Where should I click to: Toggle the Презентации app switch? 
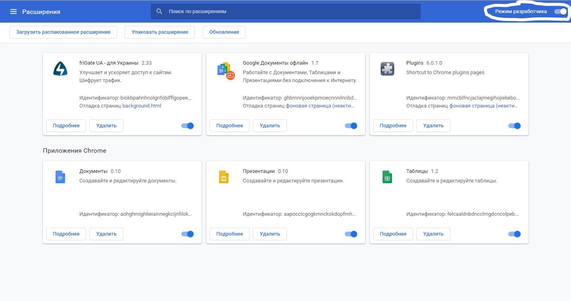coord(351,234)
